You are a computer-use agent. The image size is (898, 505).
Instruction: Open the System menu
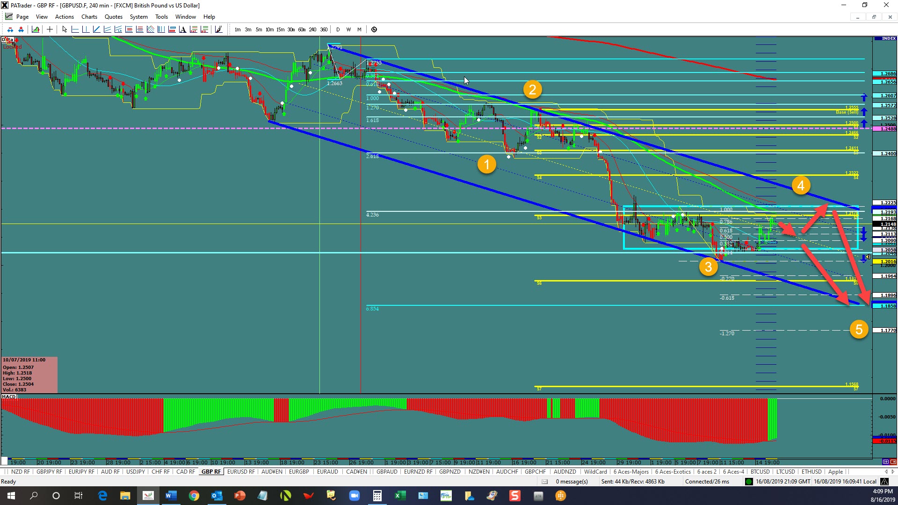point(138,17)
